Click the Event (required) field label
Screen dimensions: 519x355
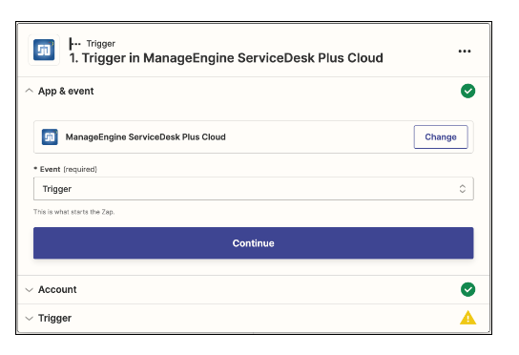66,169
